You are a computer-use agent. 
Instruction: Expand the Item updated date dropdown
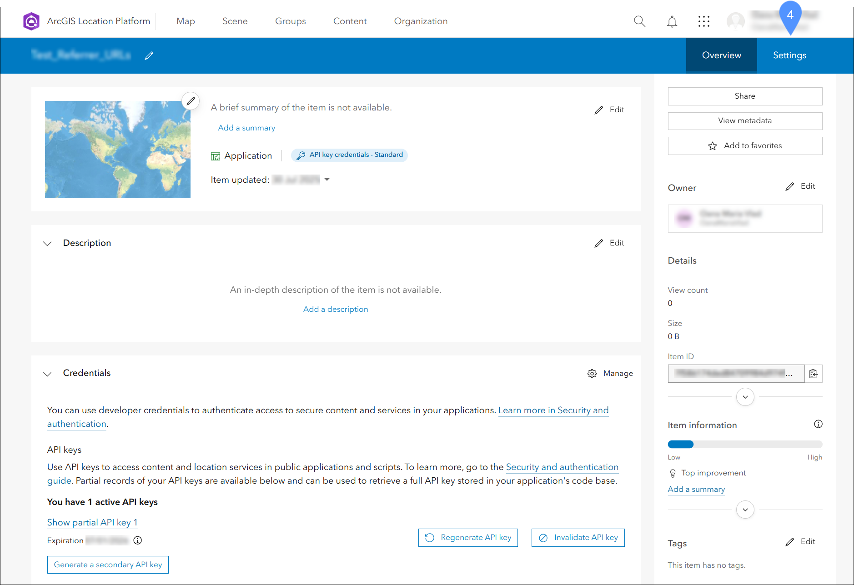pyautogui.click(x=327, y=180)
